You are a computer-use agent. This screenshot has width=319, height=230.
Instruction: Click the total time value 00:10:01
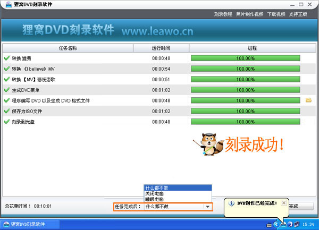[43, 206]
